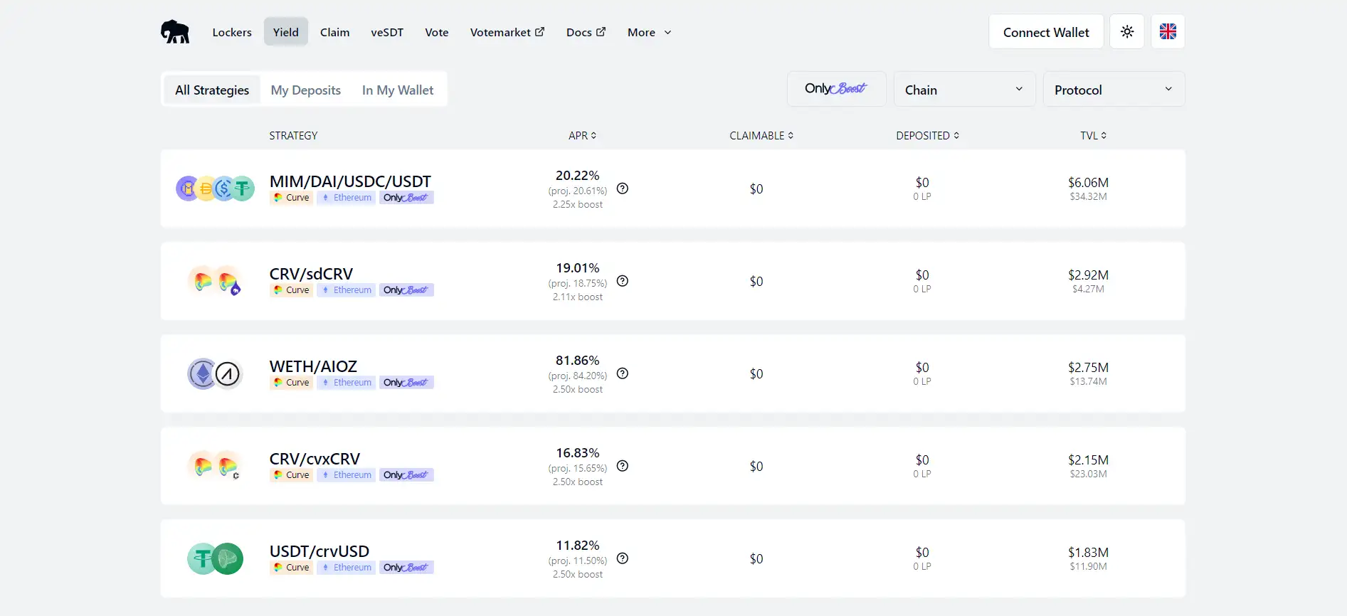
Task: Open the Chain dropdown filter
Action: (x=964, y=90)
